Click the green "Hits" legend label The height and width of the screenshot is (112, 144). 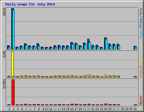[x=141, y=11]
